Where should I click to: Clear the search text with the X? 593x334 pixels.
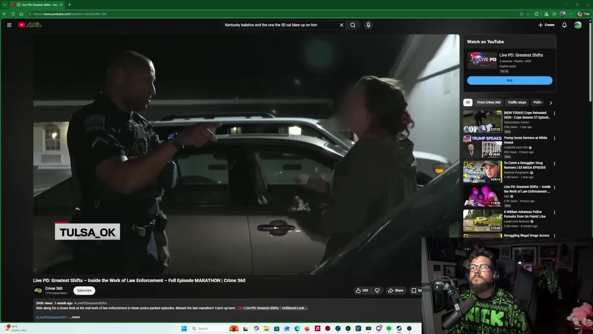coord(341,25)
